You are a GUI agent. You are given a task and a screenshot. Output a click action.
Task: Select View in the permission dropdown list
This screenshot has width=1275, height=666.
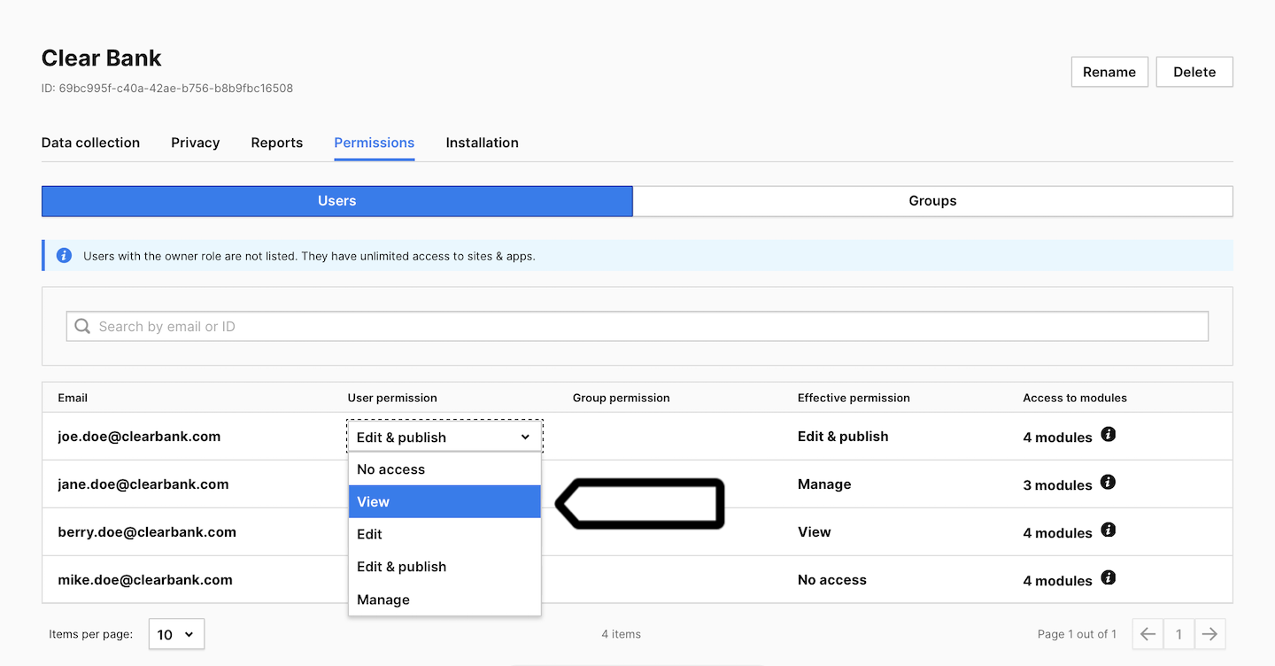[444, 501]
